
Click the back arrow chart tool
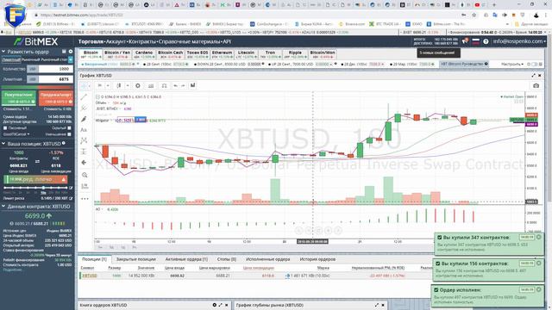[84, 163]
